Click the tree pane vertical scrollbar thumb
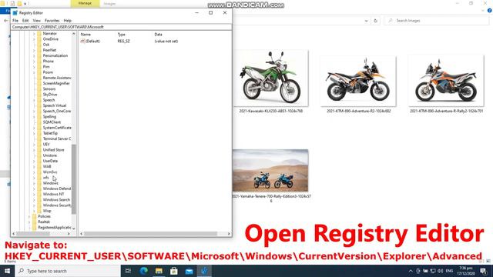This screenshot has height=277, width=493. point(74,179)
